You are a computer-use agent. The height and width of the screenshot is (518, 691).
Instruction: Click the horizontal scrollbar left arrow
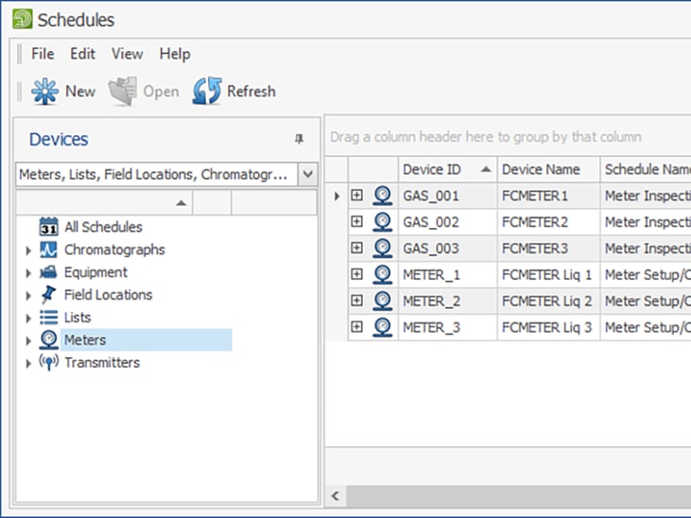pyautogui.click(x=336, y=496)
